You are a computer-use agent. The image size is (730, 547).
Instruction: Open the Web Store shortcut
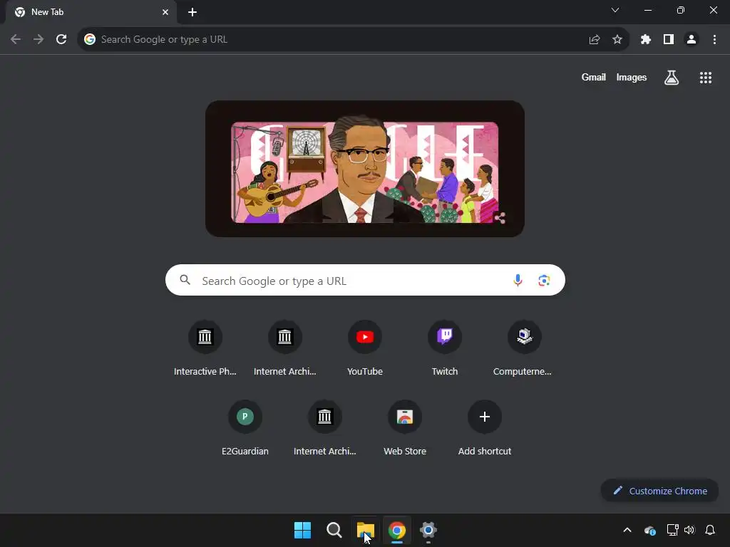[x=405, y=428]
